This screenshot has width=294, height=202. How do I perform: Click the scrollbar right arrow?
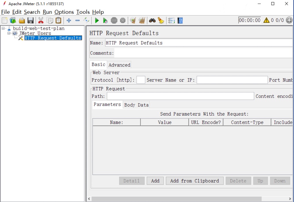pos(290,199)
